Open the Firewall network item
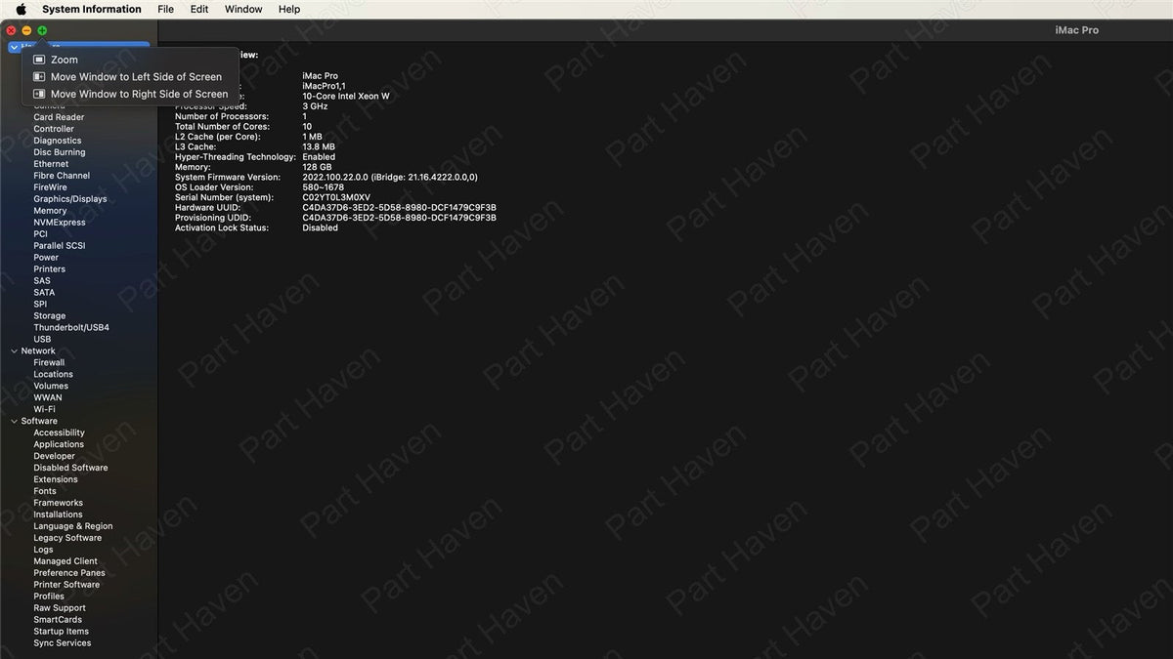Image resolution: width=1173 pixels, height=659 pixels. (x=49, y=363)
